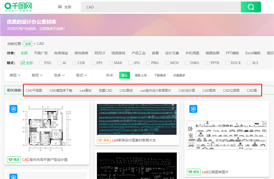This screenshot has height=179, width=274.
Task: Select the 网页UI category
Action: point(100,53)
